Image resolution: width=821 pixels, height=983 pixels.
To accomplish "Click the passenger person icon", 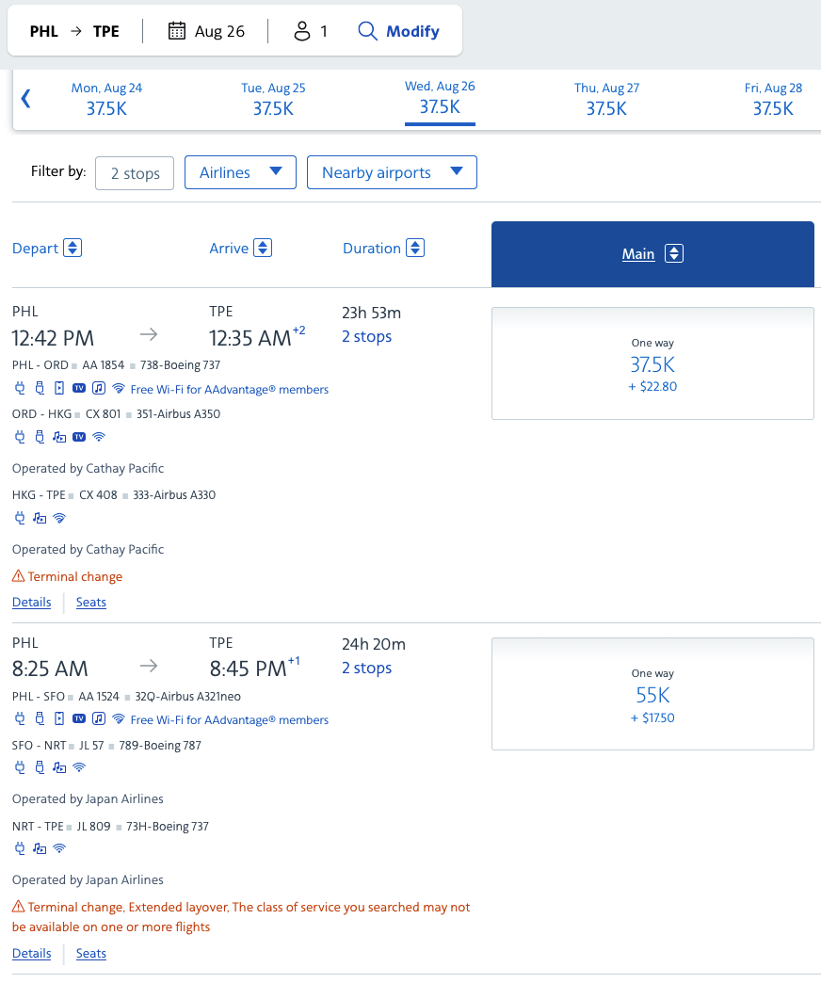I will click(302, 31).
